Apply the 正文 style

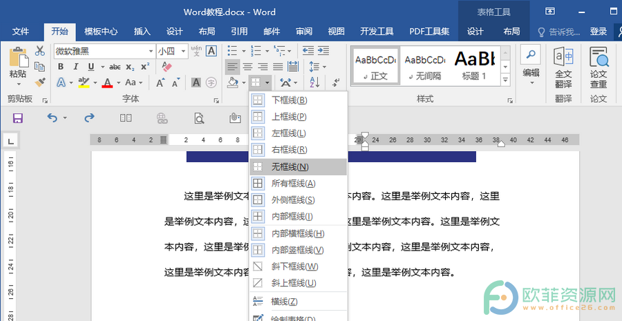coord(375,66)
